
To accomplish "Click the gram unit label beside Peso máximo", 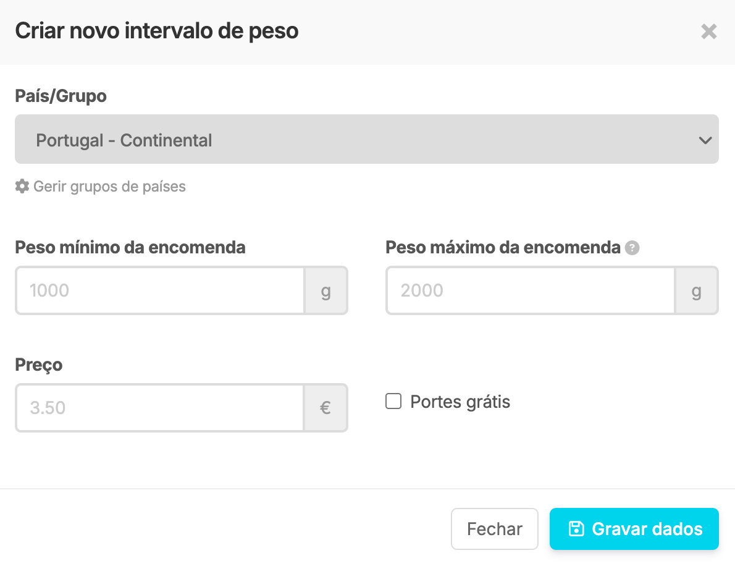I will (697, 290).
